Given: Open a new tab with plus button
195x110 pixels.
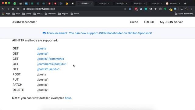Looking at the screenshot, I should (x=185, y=4).
